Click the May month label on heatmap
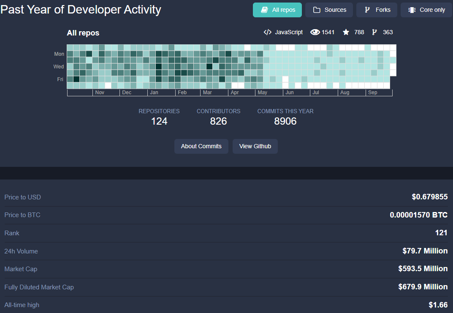This screenshot has height=313, width=453. (x=262, y=93)
